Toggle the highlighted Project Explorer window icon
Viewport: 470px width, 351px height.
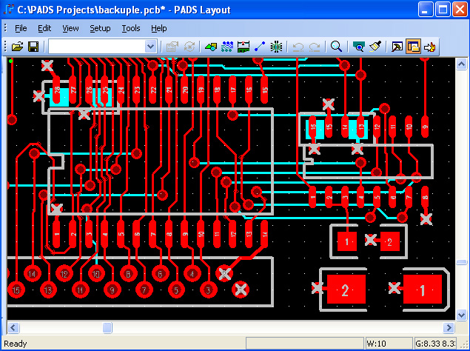pos(413,47)
